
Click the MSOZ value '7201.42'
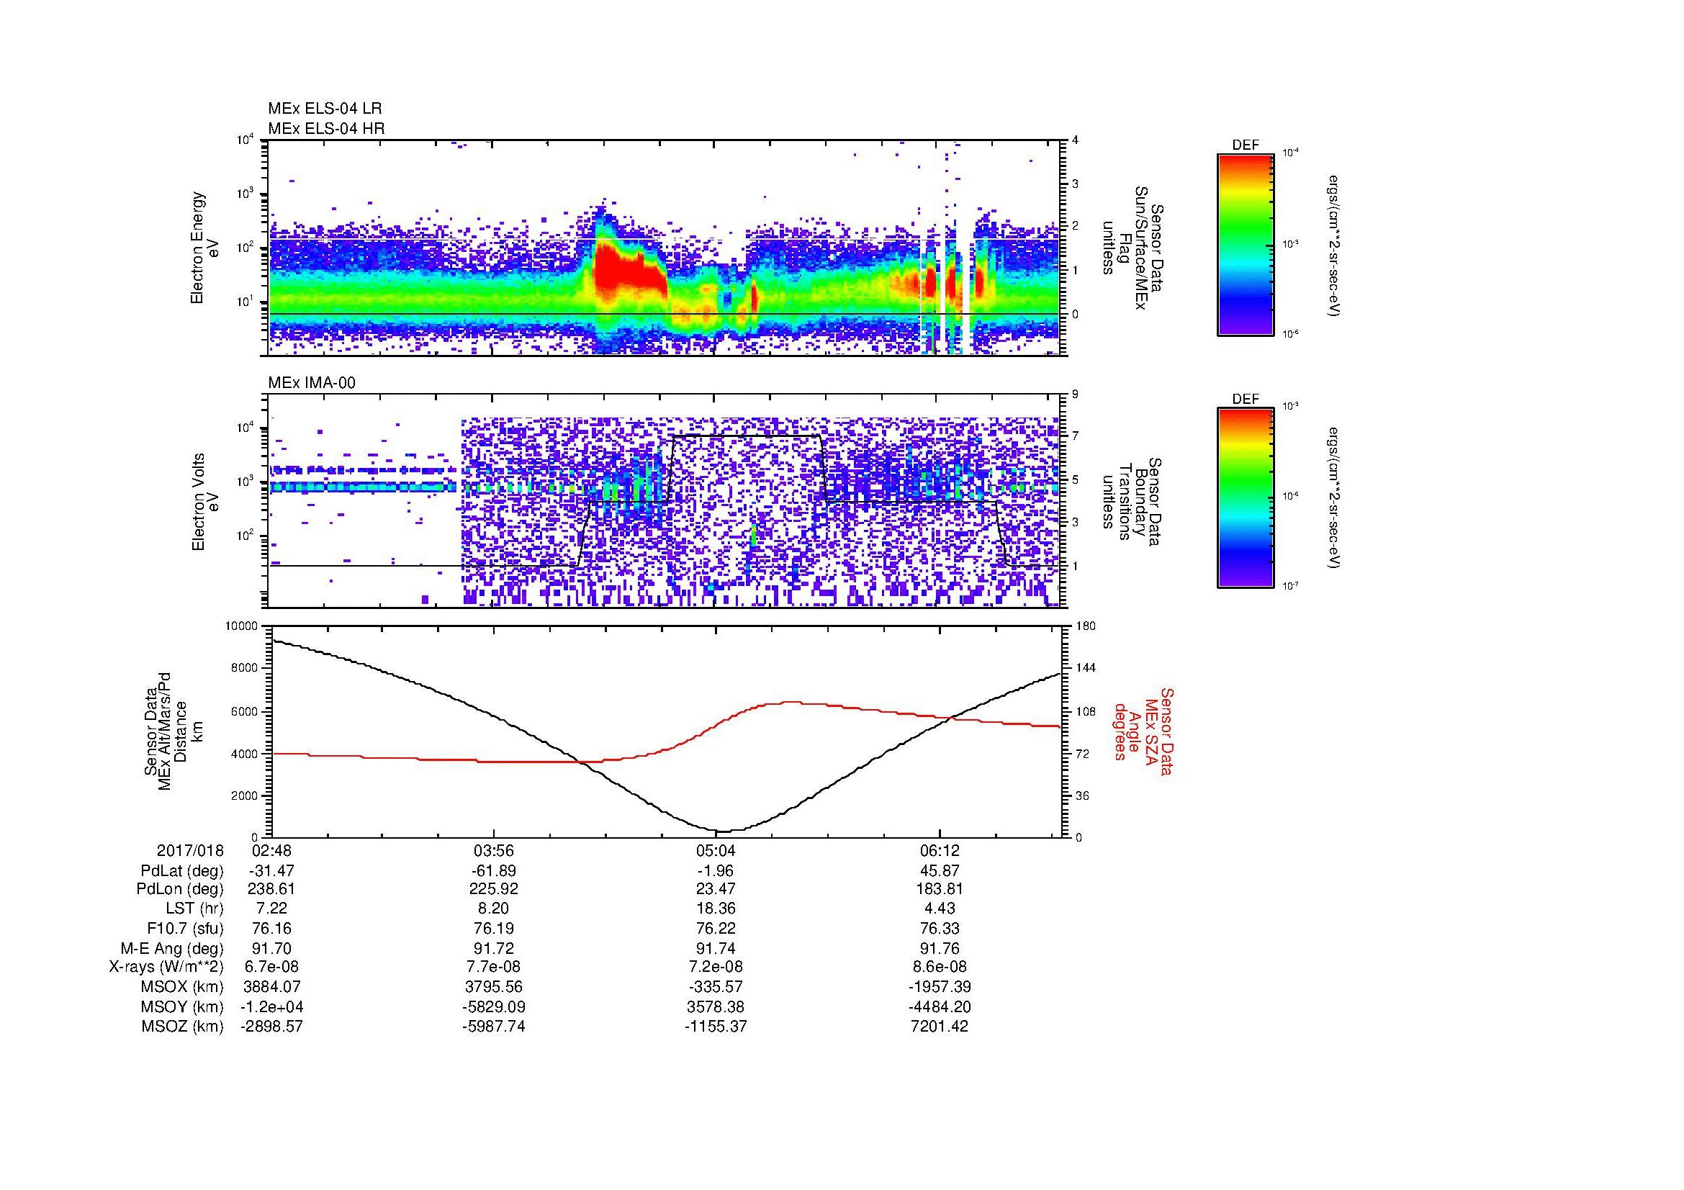click(x=940, y=1027)
